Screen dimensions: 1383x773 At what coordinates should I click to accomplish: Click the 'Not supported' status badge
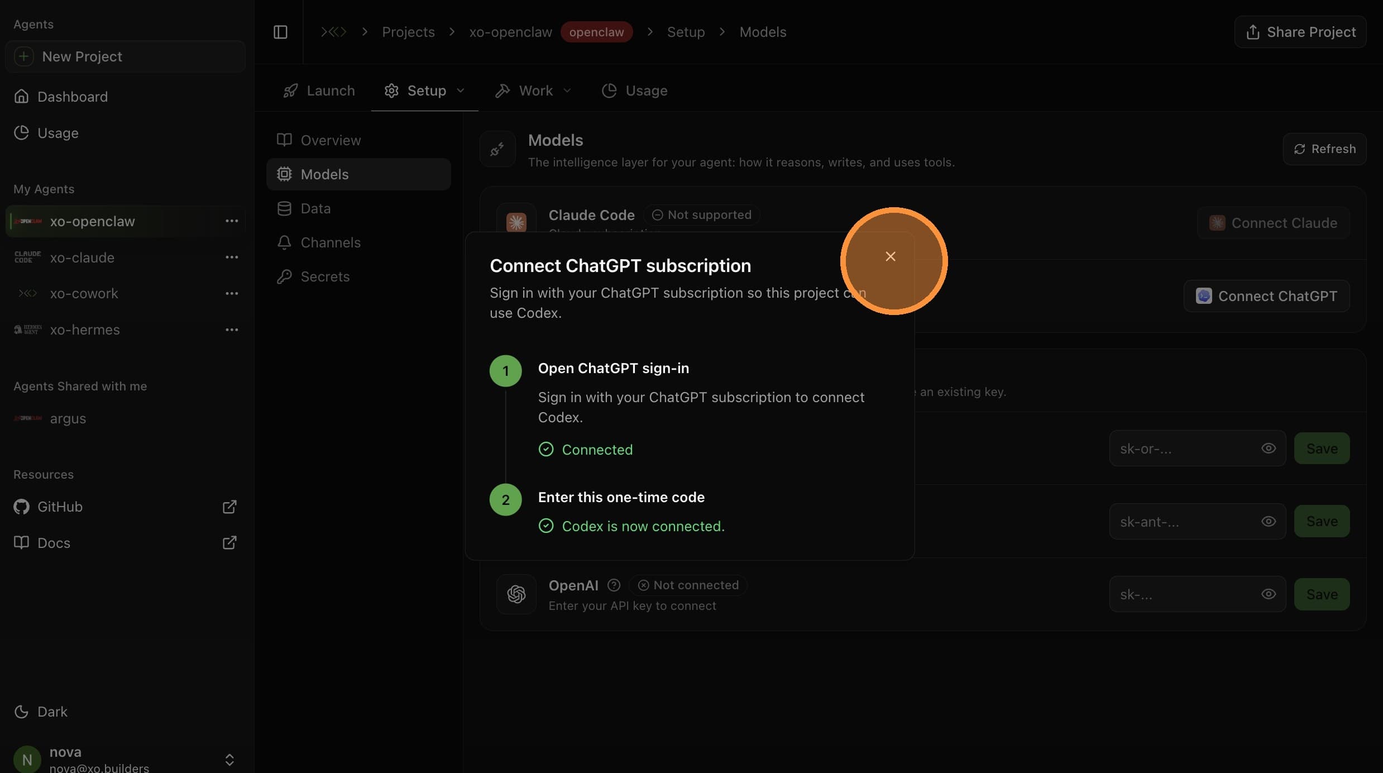[x=702, y=214]
